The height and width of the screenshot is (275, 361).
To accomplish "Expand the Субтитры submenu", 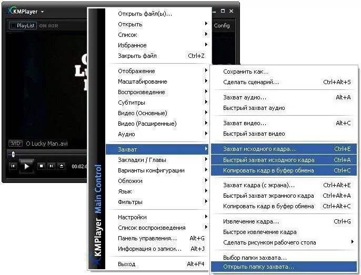I will pos(157,103).
